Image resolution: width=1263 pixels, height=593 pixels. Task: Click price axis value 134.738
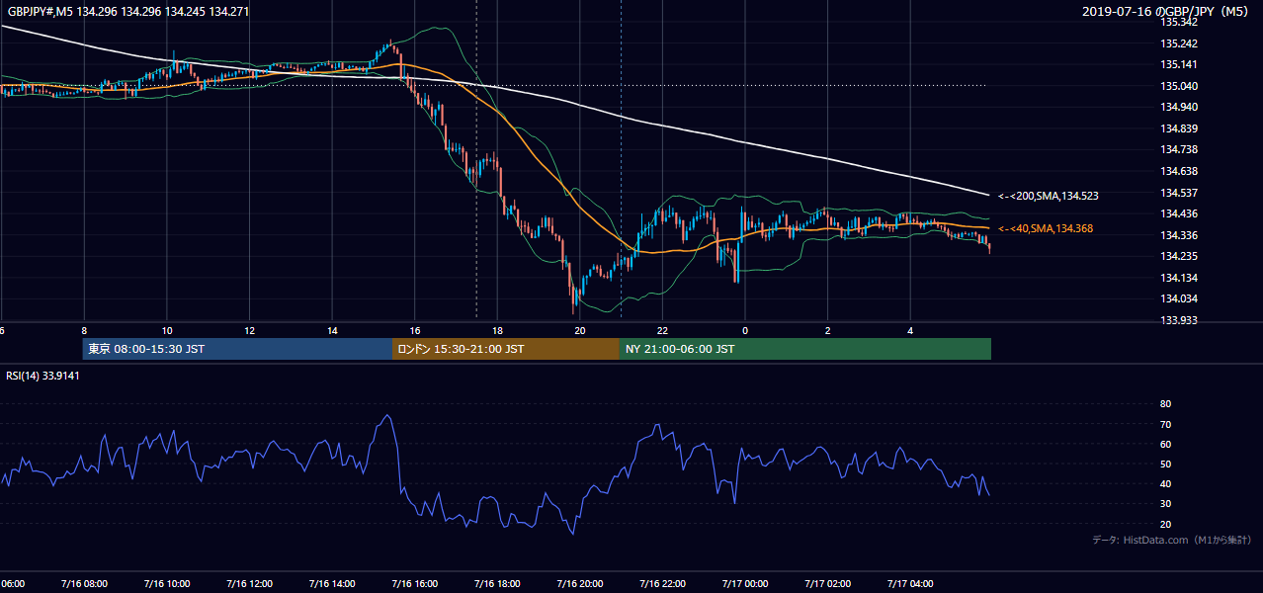1179,149
